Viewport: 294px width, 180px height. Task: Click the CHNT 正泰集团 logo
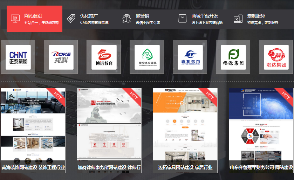pos(18,57)
